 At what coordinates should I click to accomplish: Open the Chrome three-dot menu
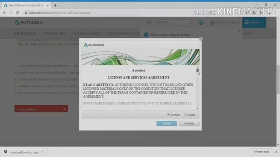coord(276,13)
